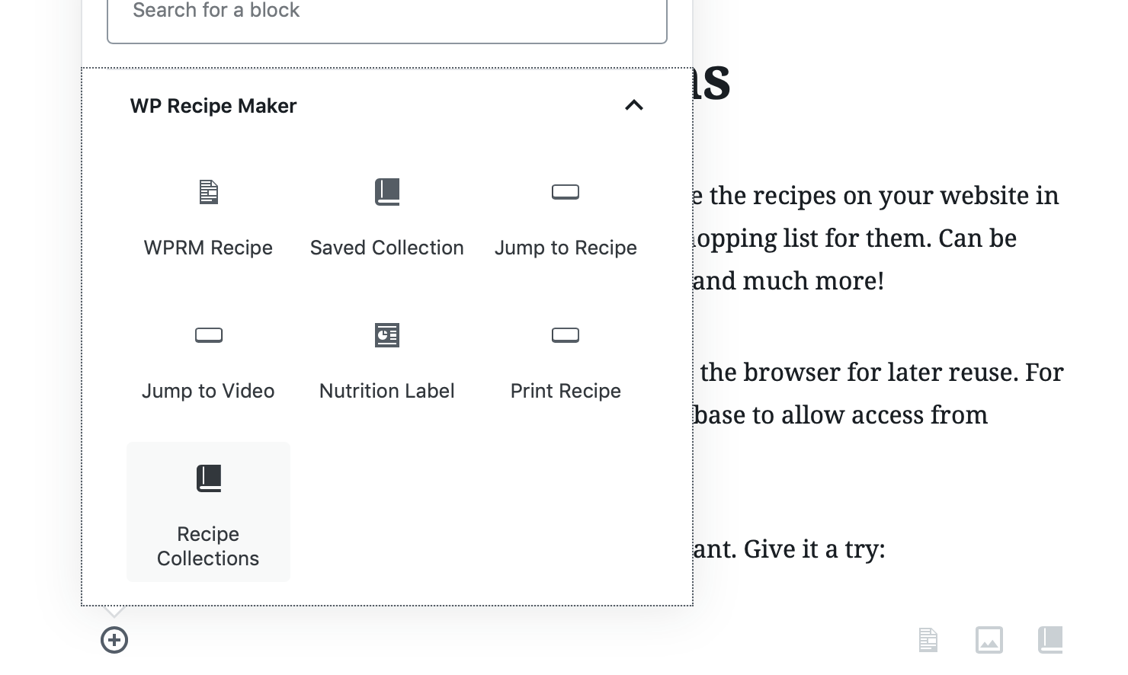This screenshot has width=1128, height=675.
Task: Click the recipe document shortcut icon at bottom right
Action: pos(928,640)
